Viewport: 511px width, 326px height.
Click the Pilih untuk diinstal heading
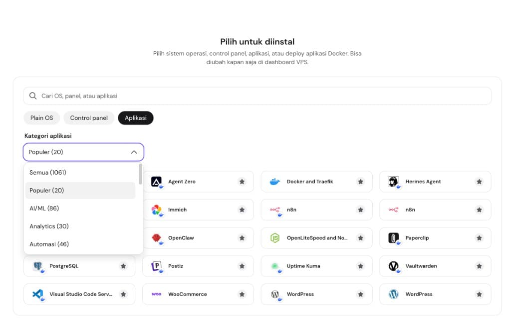point(257,42)
